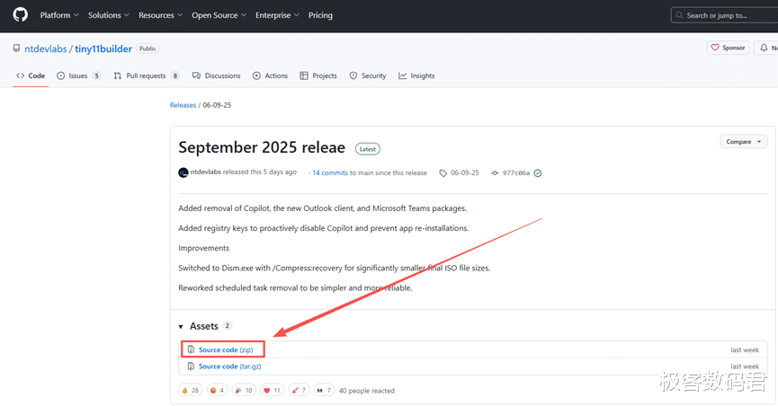Open commit 977c06a
This screenshot has height=406, width=778.
[x=516, y=173]
